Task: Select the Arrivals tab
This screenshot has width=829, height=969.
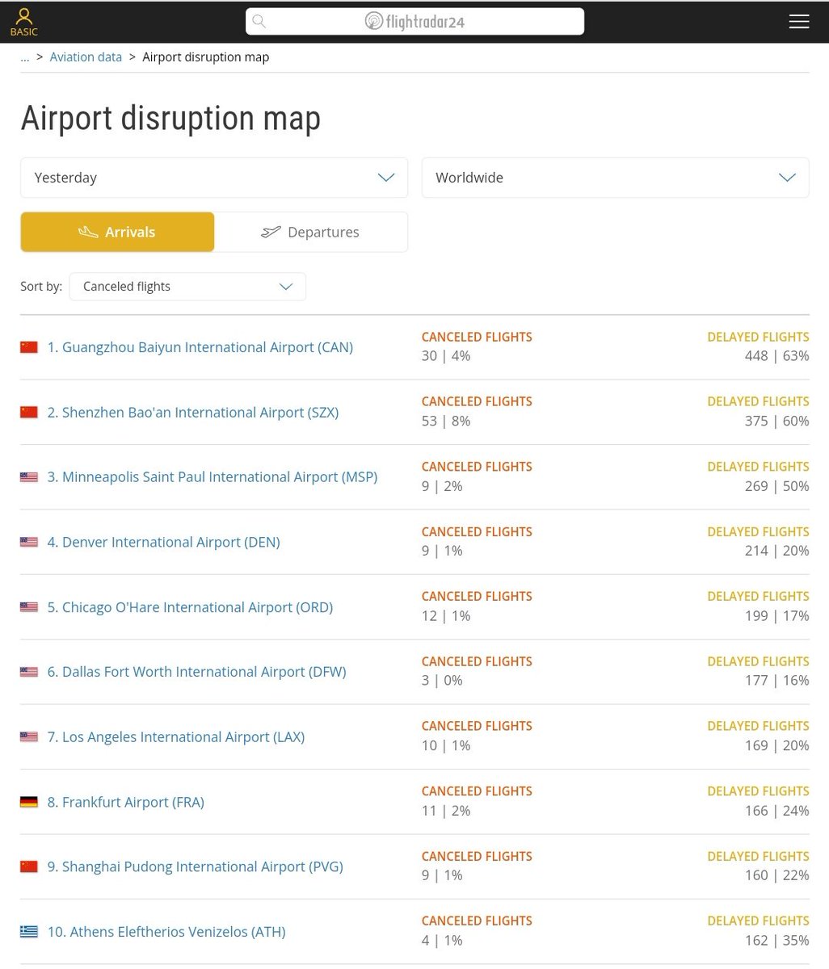Action: [x=117, y=232]
